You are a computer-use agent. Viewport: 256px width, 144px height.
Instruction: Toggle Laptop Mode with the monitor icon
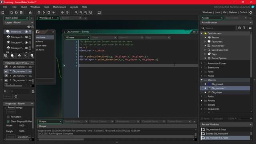point(99,12)
